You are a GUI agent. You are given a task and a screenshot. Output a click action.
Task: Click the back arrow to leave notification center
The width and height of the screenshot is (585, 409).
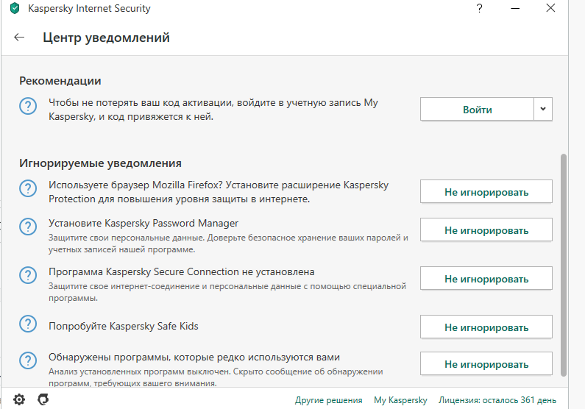(x=19, y=38)
